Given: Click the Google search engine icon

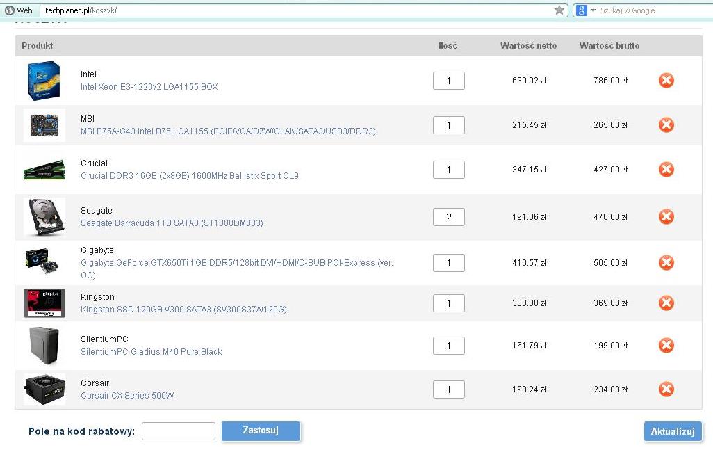Looking at the screenshot, I should tap(581, 10).
